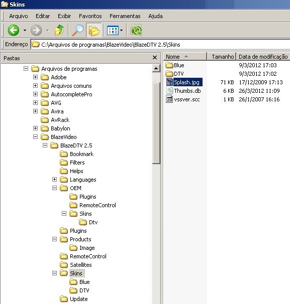This screenshot has height=304, width=290.
Task: Expand the Adobe folder node
Action: (35, 77)
